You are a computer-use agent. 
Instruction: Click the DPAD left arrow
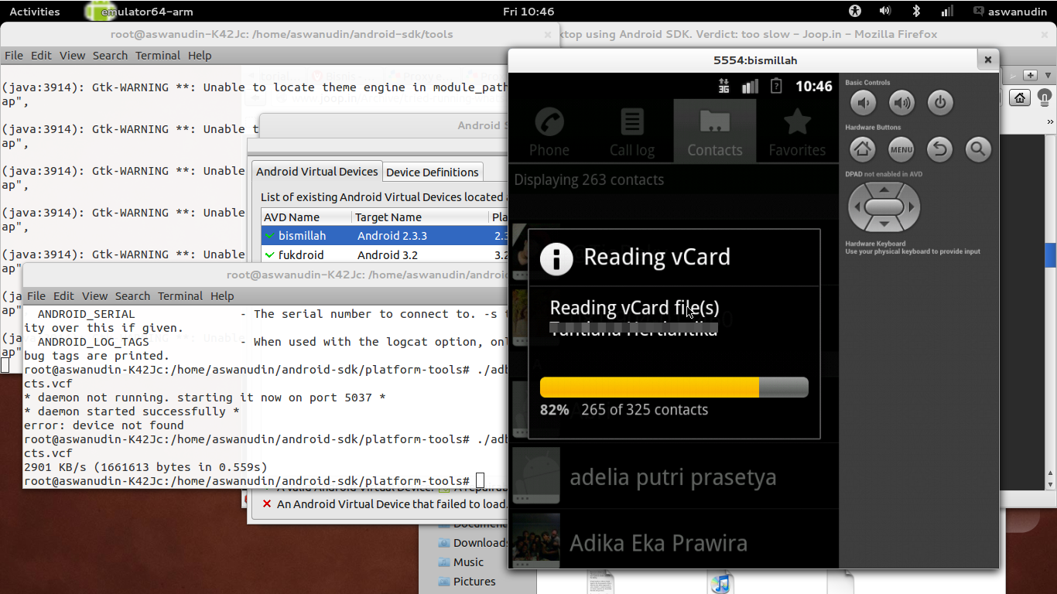pos(857,207)
